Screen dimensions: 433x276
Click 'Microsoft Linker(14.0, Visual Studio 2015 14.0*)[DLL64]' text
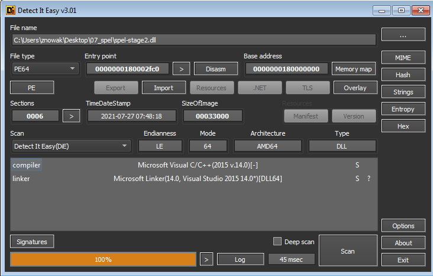point(198,179)
